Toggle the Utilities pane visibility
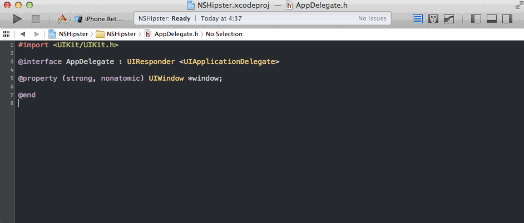 tap(506, 19)
